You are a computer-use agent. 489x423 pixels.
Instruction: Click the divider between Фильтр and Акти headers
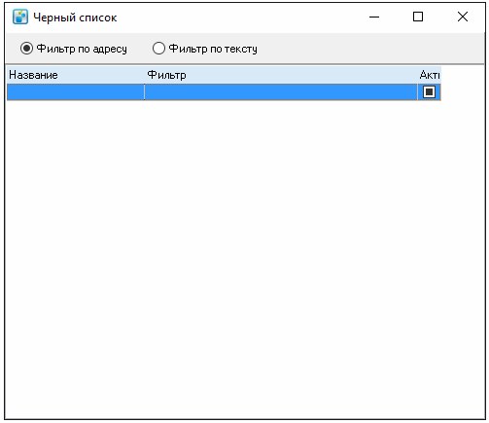click(417, 75)
